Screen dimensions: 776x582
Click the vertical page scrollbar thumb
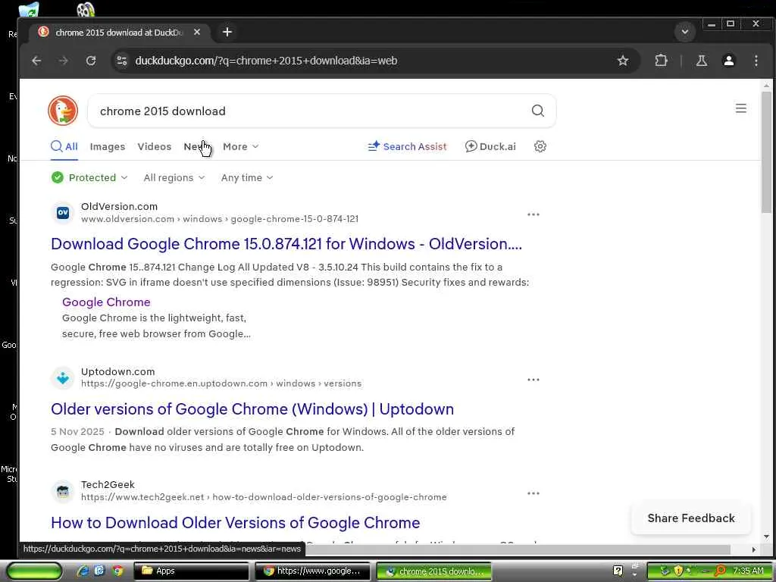pos(766,152)
